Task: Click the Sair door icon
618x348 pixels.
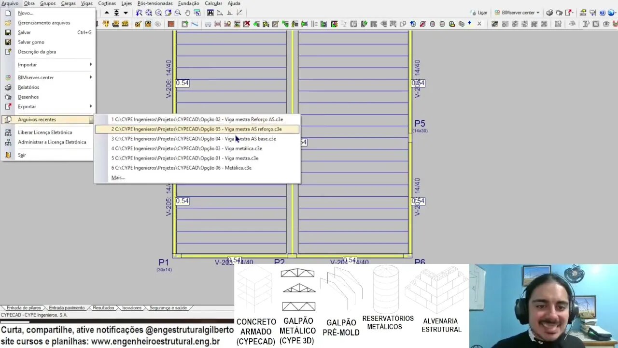Action: coord(8,155)
